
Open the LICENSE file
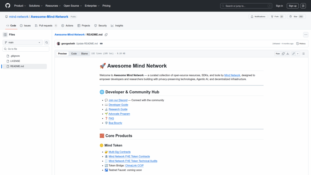click(x=15, y=61)
